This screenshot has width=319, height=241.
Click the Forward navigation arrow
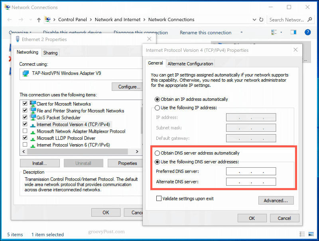[x=21, y=20]
